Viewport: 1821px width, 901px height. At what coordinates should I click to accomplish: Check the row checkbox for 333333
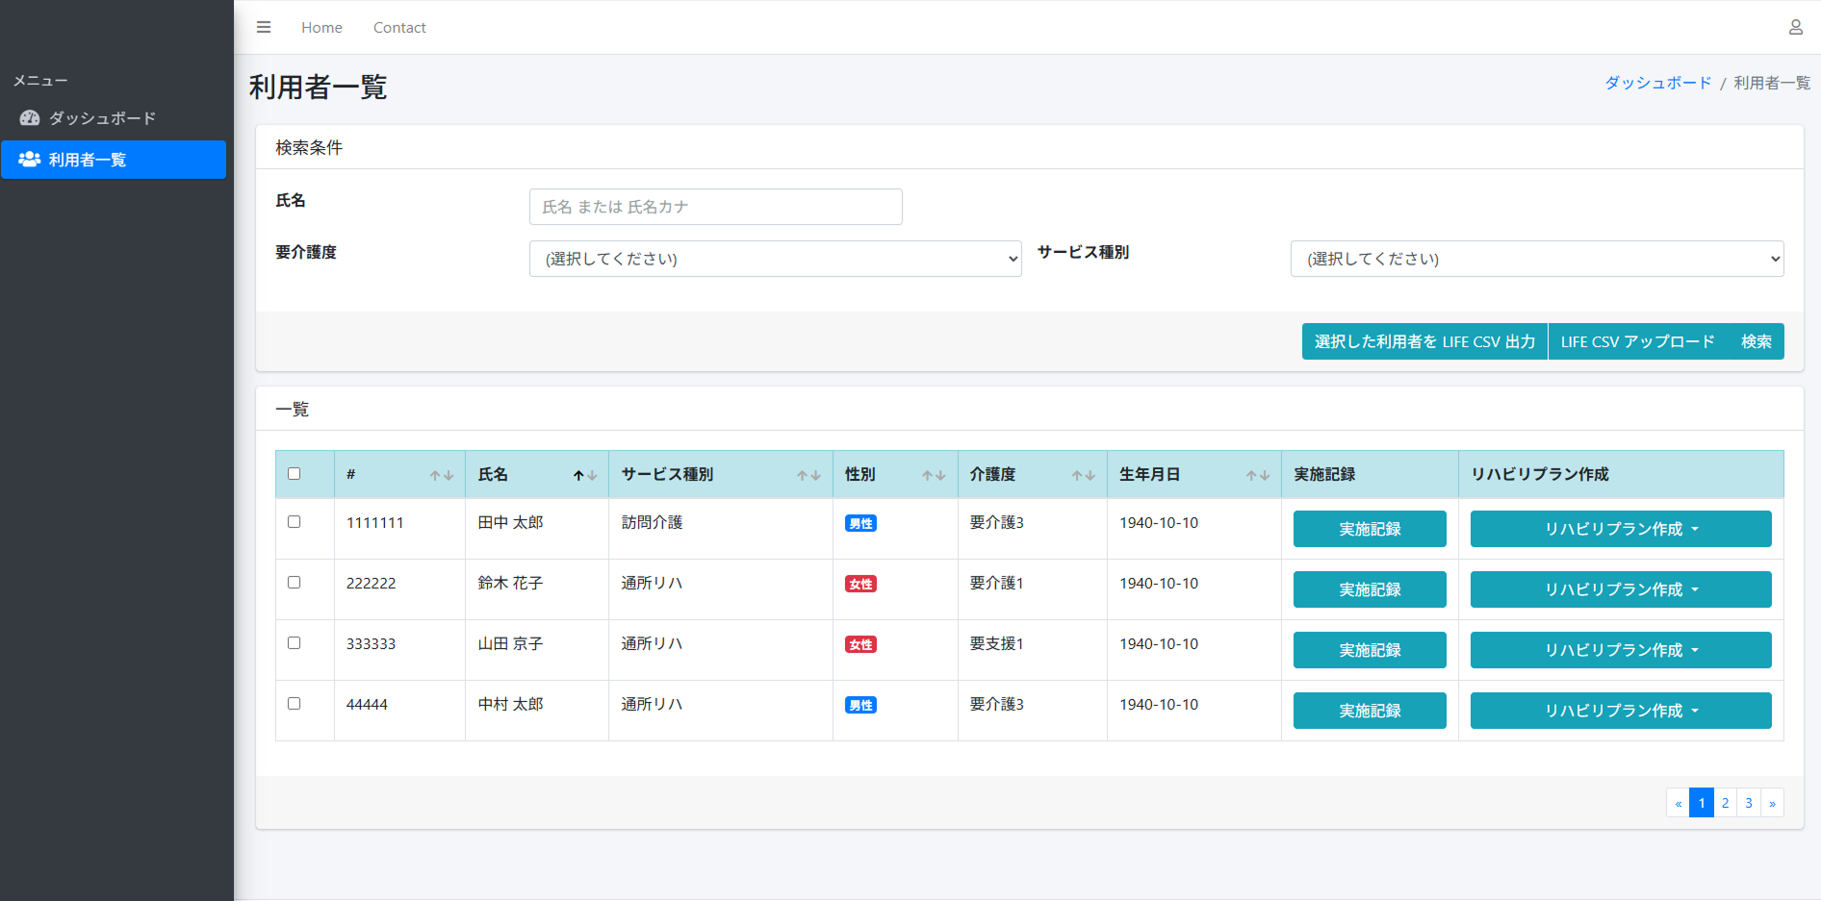tap(295, 642)
